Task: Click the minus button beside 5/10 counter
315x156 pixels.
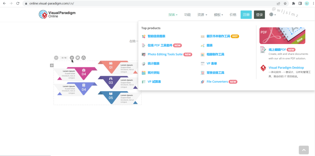Action: [x=56, y=58]
